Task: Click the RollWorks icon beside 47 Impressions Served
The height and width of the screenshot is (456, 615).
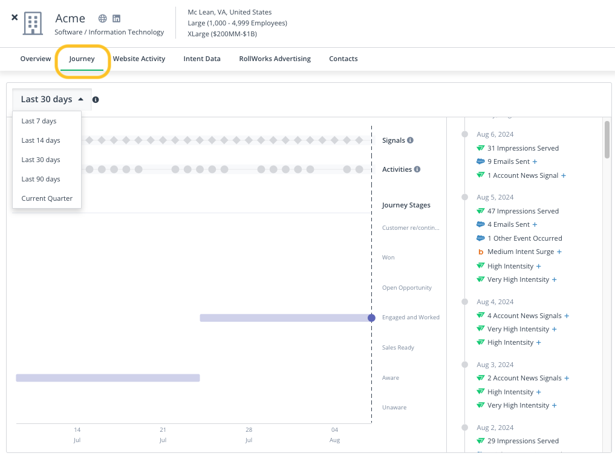Action: 481,211
